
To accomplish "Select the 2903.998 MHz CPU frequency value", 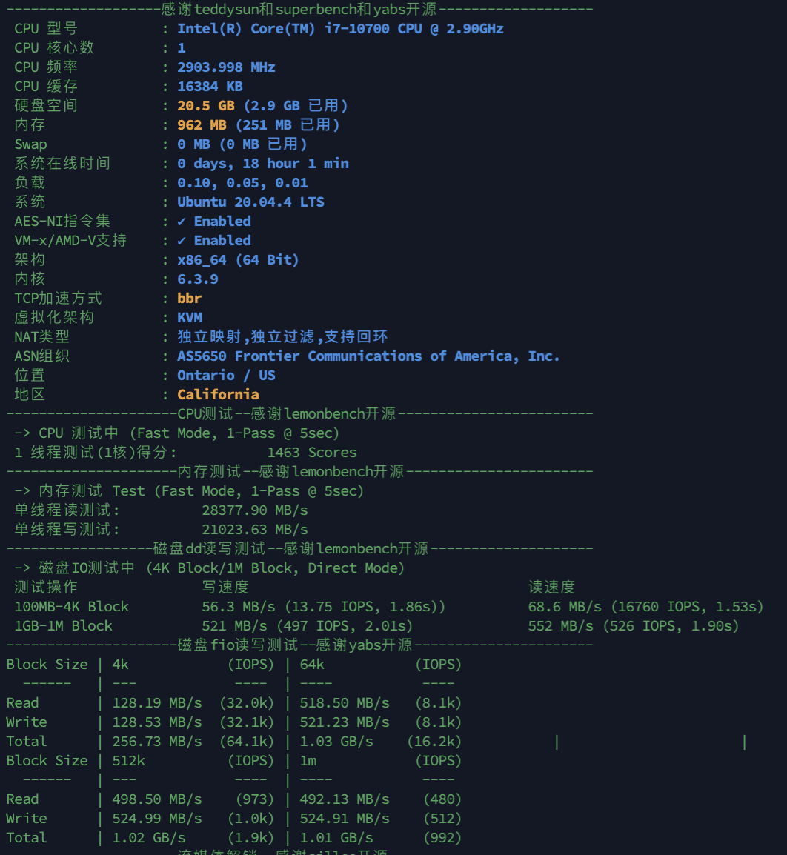I will click(226, 67).
